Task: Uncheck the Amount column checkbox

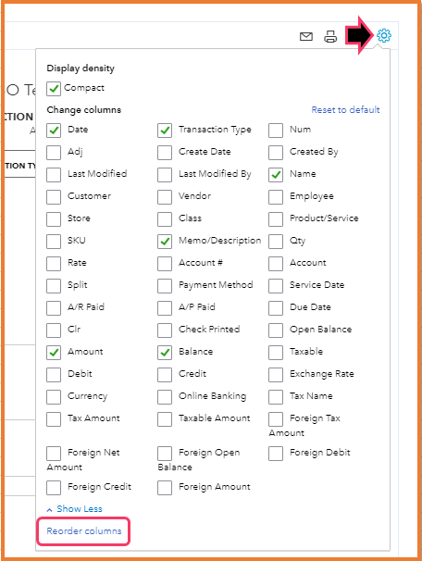Action: pyautogui.click(x=54, y=352)
